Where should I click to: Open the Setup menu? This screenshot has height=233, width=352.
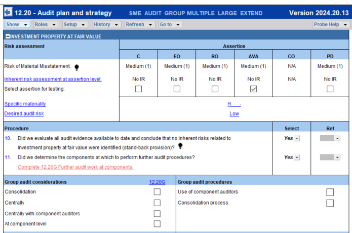75,24
